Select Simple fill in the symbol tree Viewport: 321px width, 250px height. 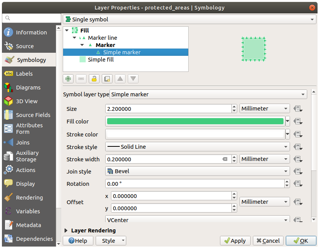[x=100, y=60]
